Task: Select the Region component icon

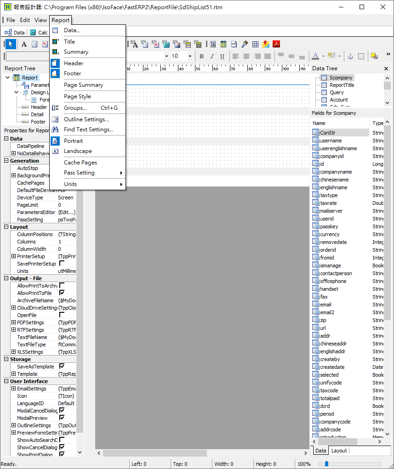Action: point(213,44)
